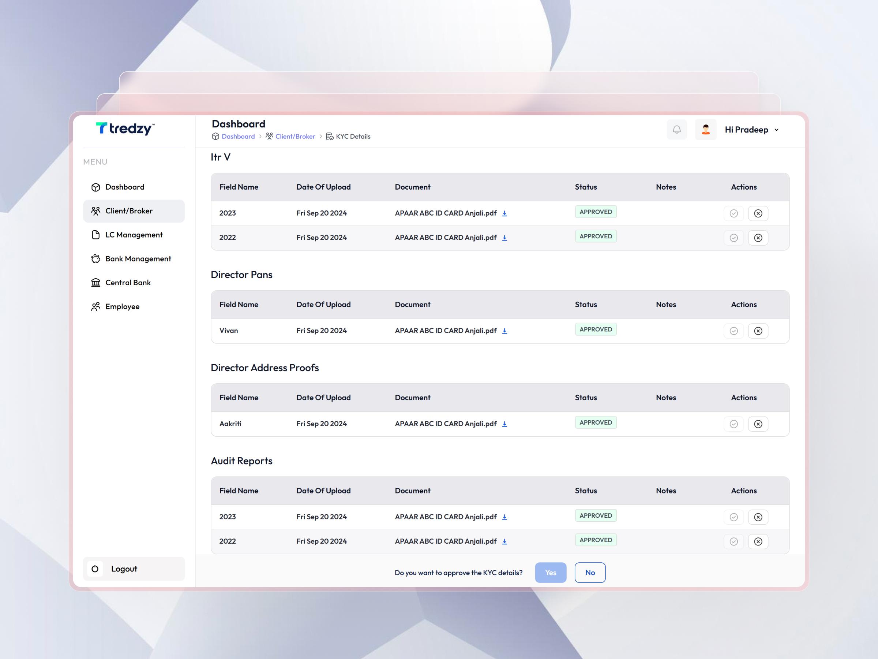The image size is (878, 659).
Task: Select Central Bank in the sidebar
Action: coord(127,282)
